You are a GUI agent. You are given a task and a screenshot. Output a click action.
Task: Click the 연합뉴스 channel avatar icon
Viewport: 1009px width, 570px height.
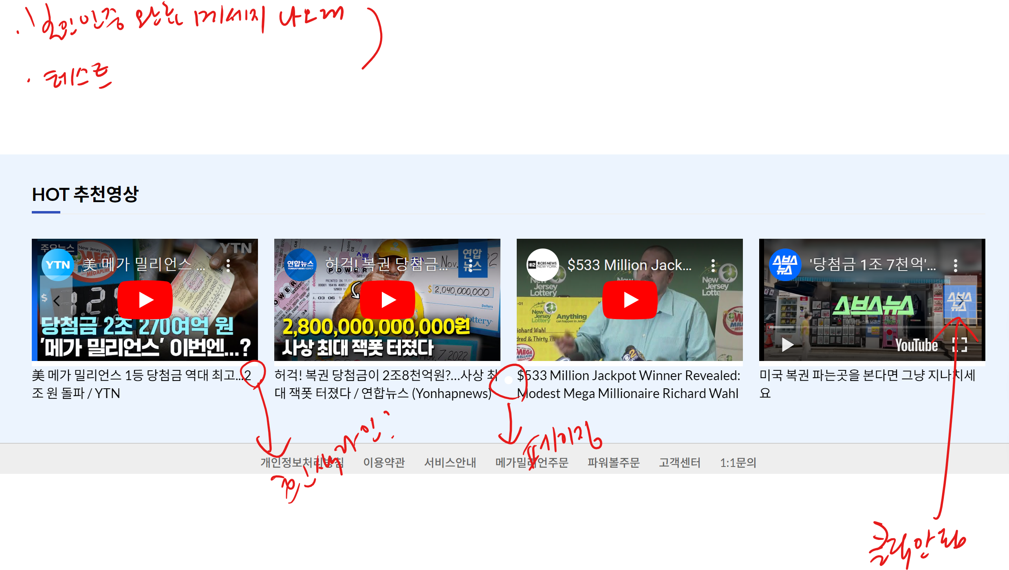[300, 265]
